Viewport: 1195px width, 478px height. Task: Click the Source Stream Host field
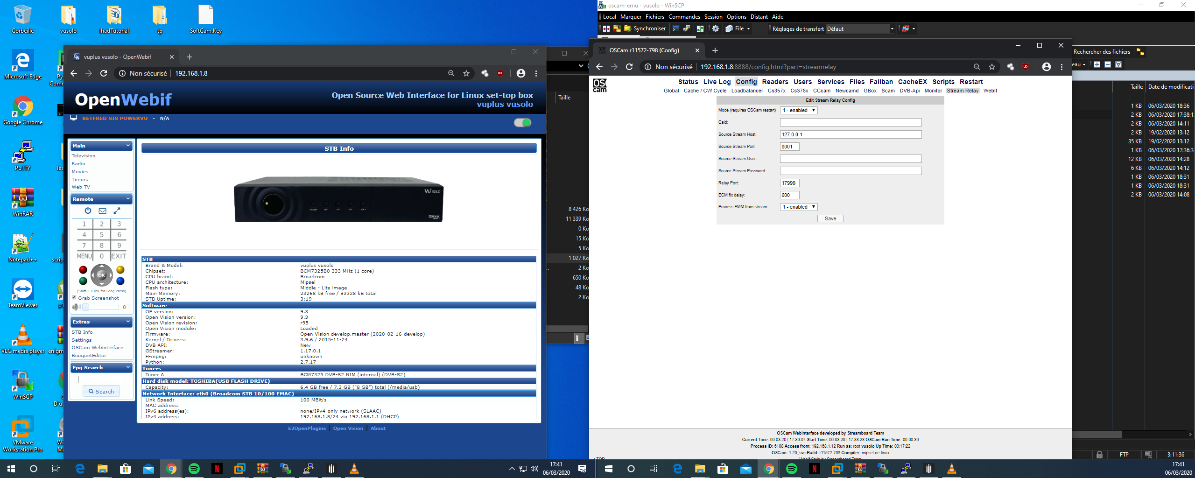pos(851,134)
